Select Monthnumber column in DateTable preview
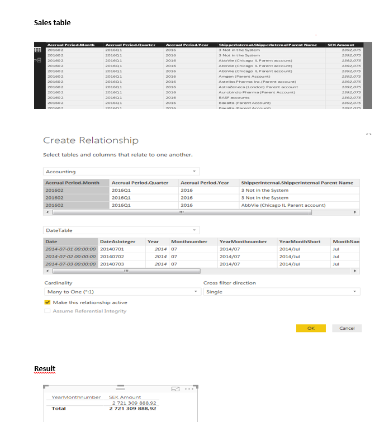Screen dimensions: 389x422 (193, 241)
